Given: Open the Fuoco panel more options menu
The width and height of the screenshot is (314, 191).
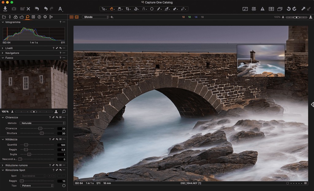Looking at the screenshot, I should 64,58.
